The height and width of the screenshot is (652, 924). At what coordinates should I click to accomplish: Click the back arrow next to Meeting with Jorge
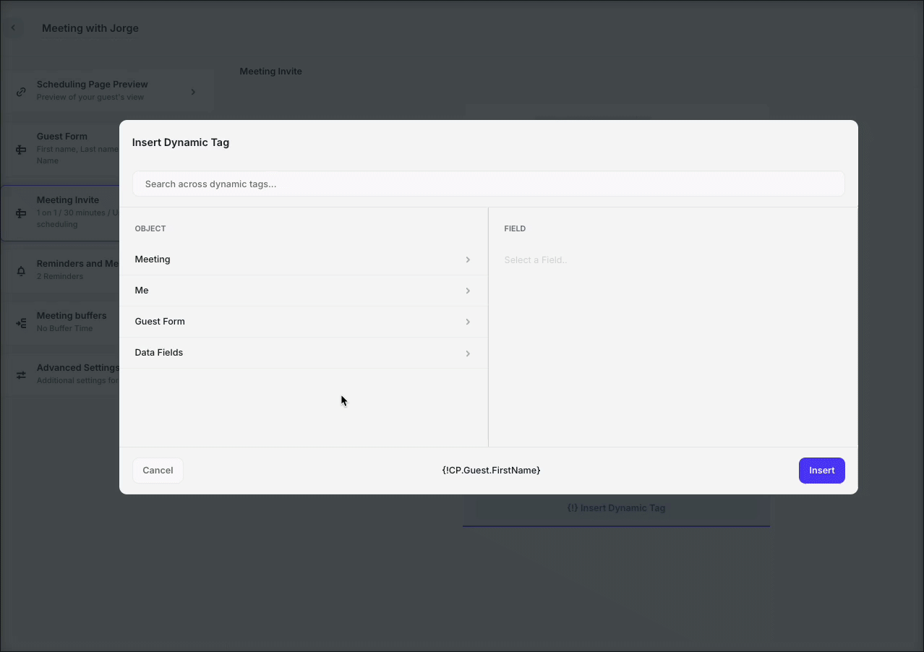pos(13,28)
